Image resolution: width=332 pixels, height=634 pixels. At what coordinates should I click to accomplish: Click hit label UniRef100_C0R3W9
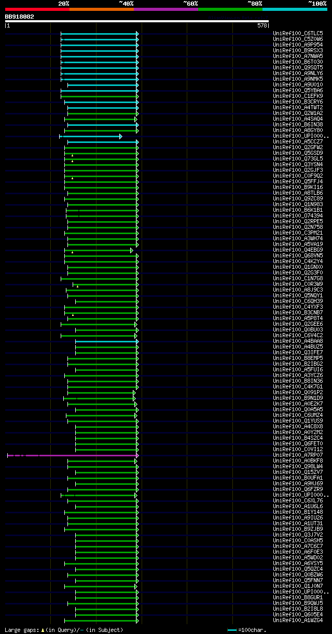click(298, 284)
